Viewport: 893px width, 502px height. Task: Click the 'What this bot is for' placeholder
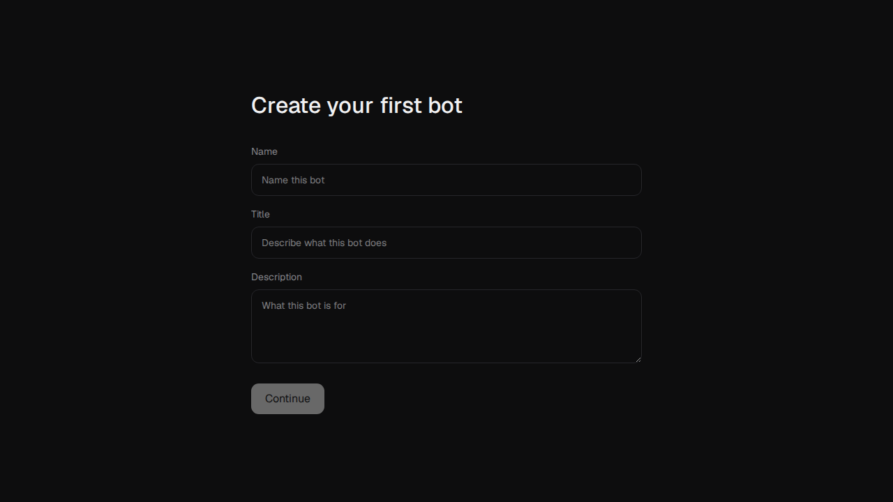[303, 305]
